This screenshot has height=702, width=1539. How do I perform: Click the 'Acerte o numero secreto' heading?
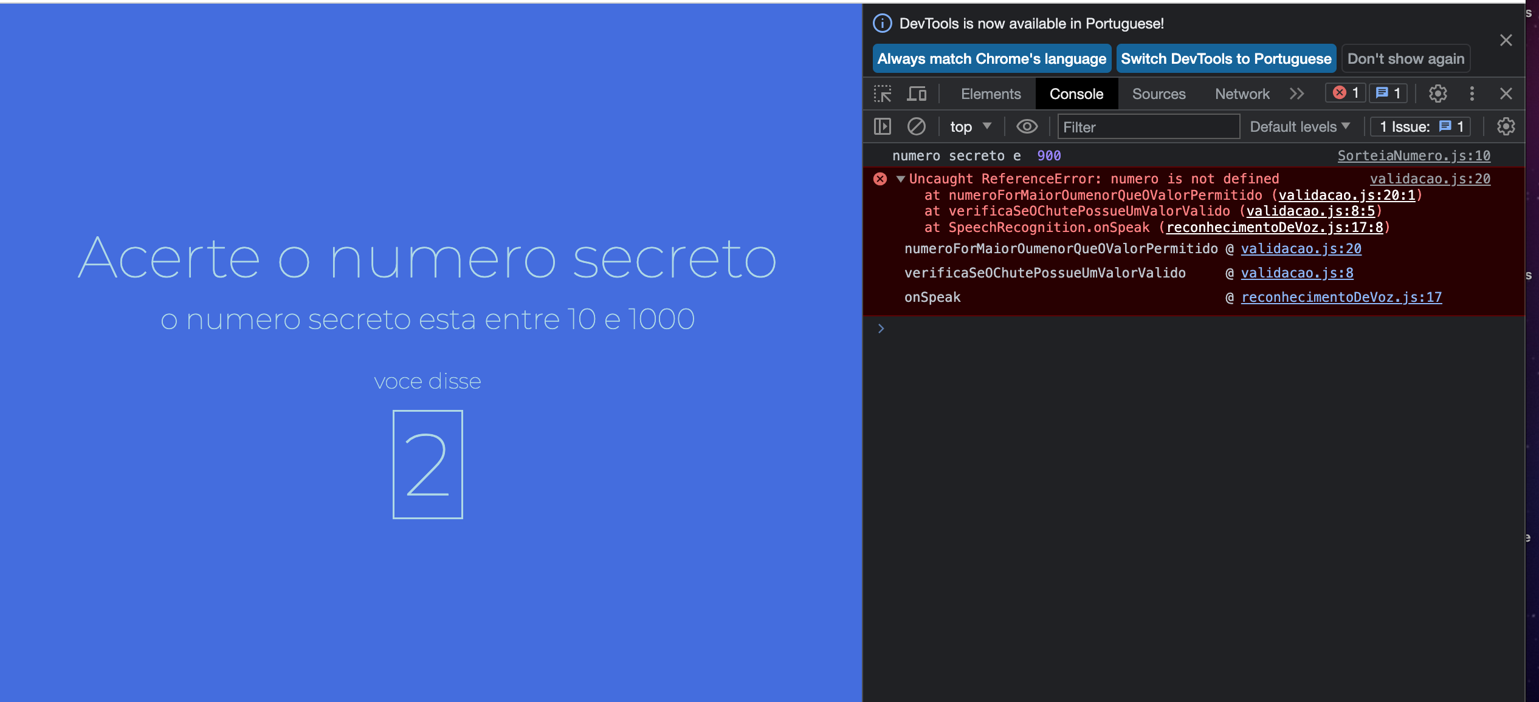pos(428,258)
